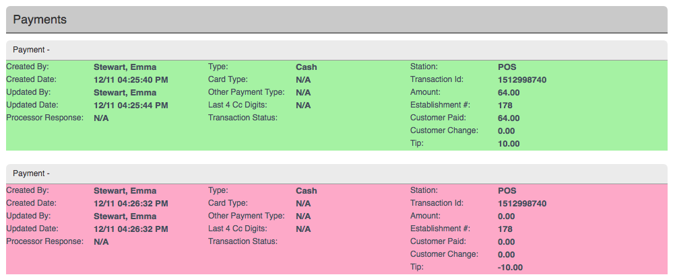This screenshot has height=279, width=673.
Task: Collapse the Payment header above the pink panel
Action: (x=31, y=173)
